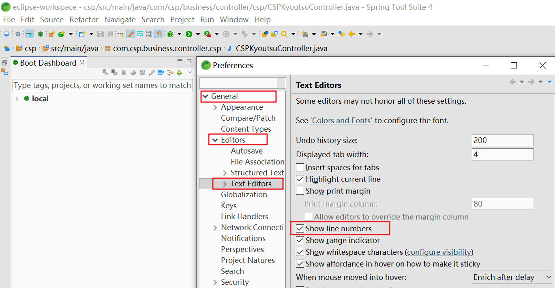Uncheck Highlight current line checkbox

300,179
